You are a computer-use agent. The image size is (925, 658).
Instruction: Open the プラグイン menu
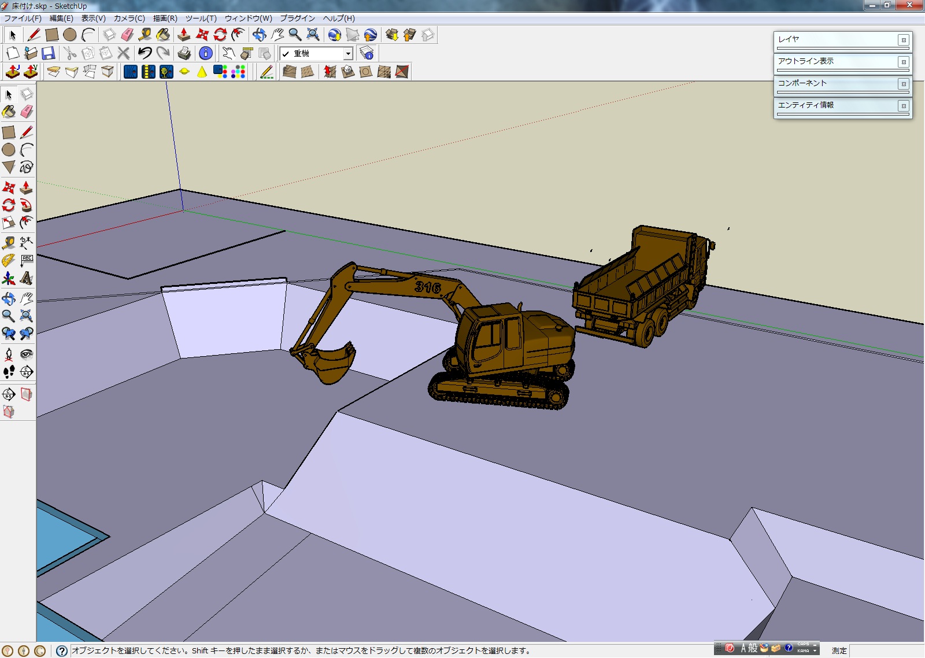tap(297, 19)
